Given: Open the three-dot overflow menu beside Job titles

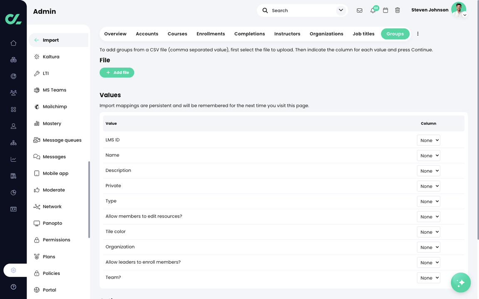Looking at the screenshot, I should 417,34.
